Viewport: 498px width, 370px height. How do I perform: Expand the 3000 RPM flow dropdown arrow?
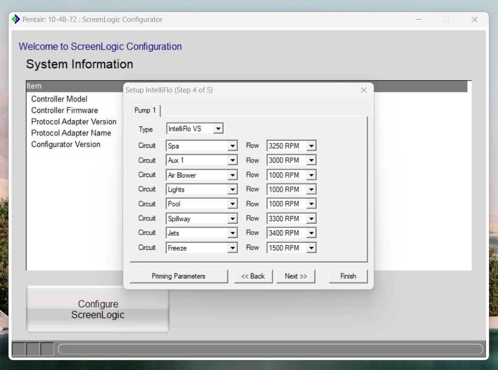pyautogui.click(x=311, y=160)
